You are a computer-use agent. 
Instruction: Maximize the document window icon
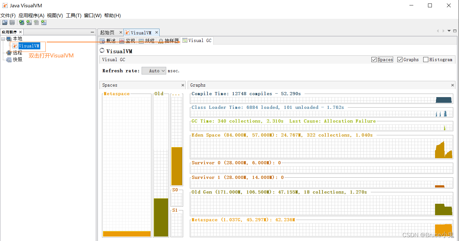[455, 31]
